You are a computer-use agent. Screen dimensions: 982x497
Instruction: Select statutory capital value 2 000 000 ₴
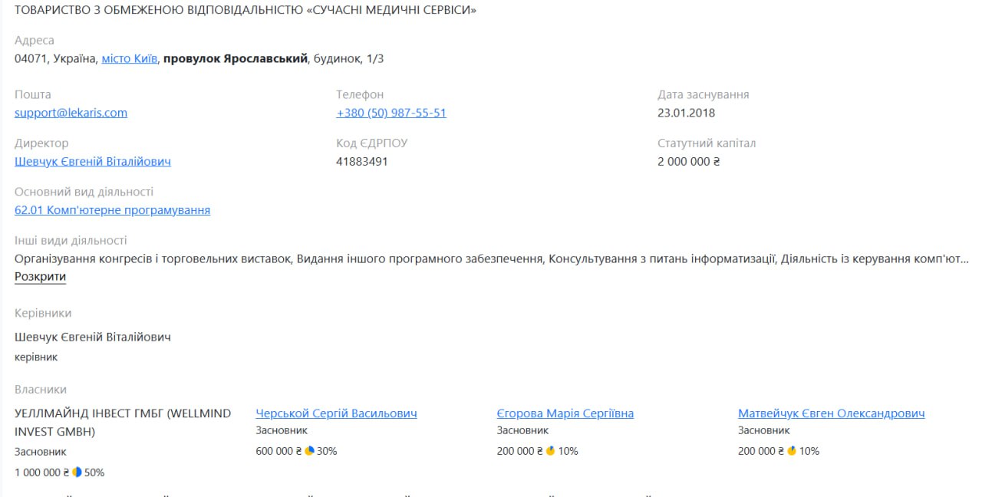(x=689, y=162)
